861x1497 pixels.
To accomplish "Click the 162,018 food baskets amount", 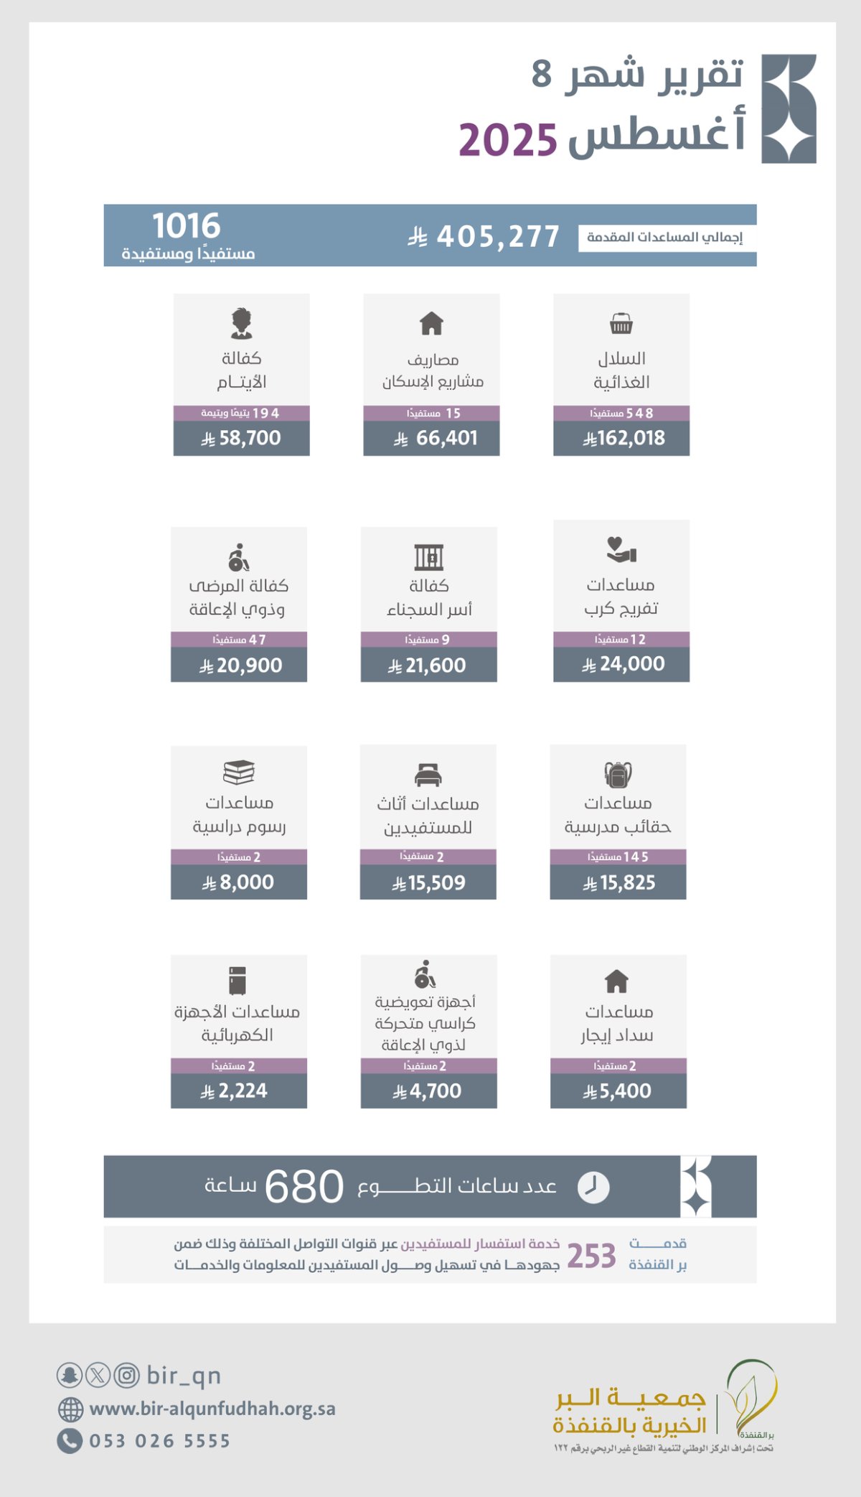I will (624, 438).
